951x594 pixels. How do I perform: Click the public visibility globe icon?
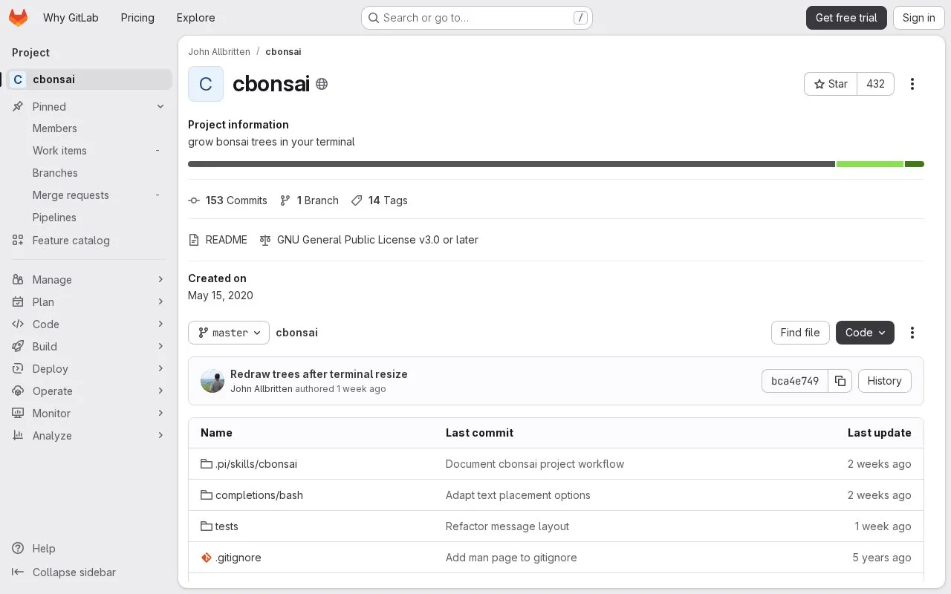(x=322, y=84)
